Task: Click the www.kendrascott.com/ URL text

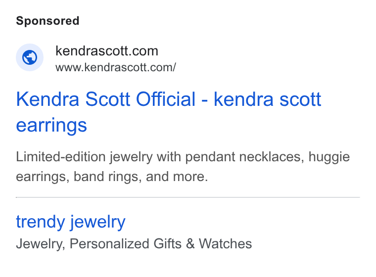Action: (x=116, y=67)
